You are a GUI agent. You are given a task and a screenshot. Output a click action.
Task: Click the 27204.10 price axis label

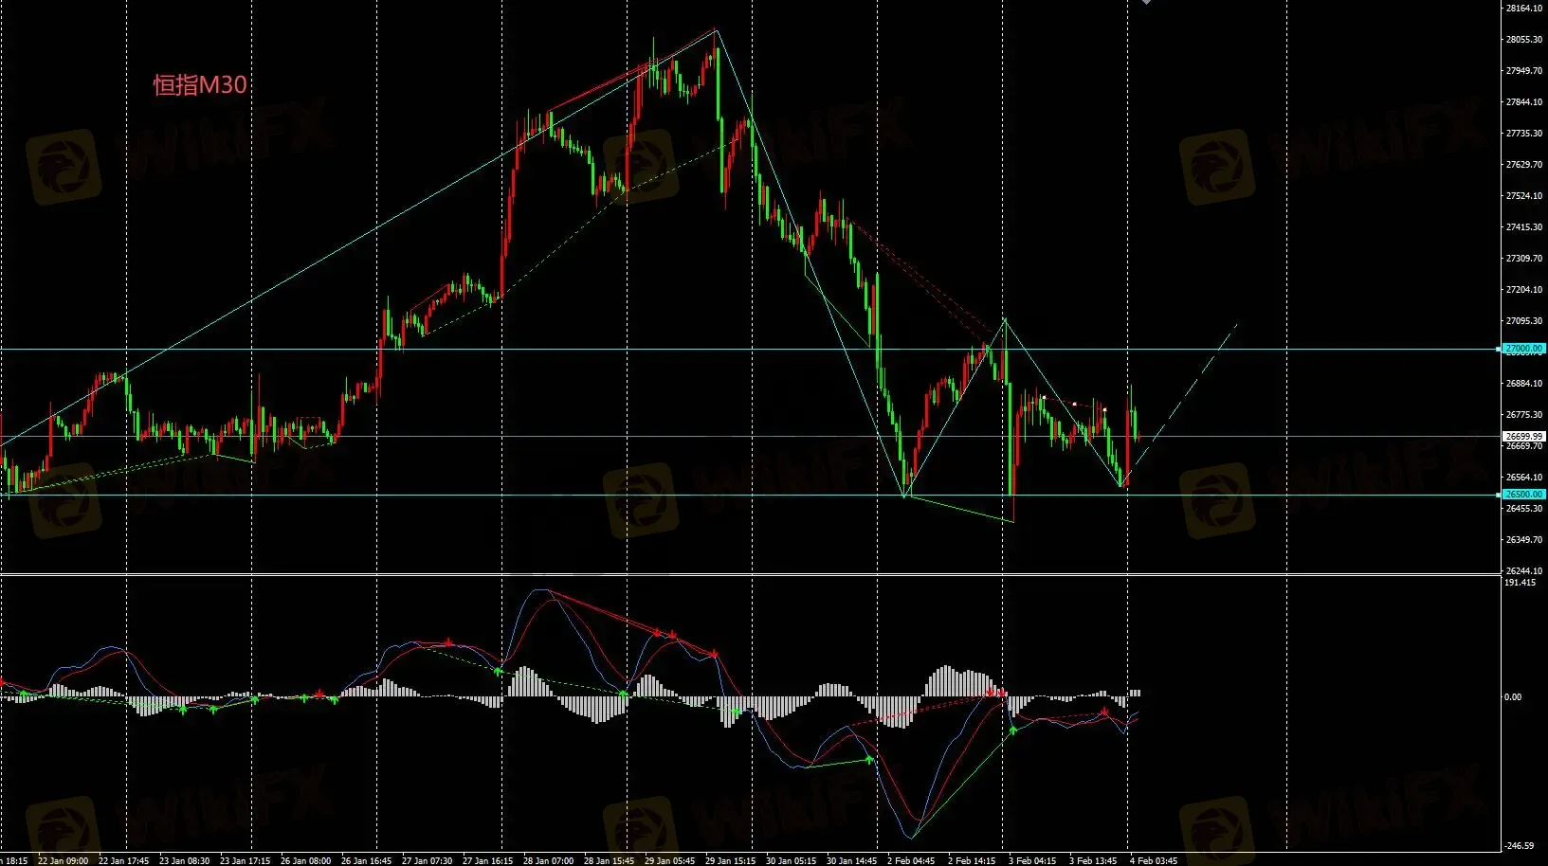(x=1524, y=290)
